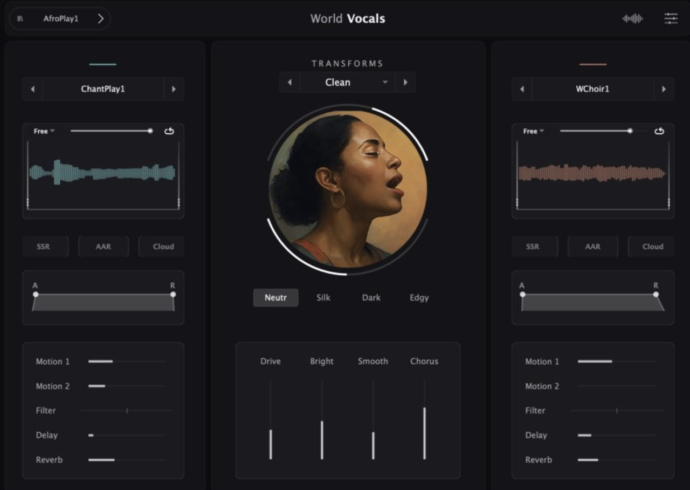Image resolution: width=690 pixels, height=490 pixels.
Task: Select next sample after ChantPlay1
Action: [174, 89]
